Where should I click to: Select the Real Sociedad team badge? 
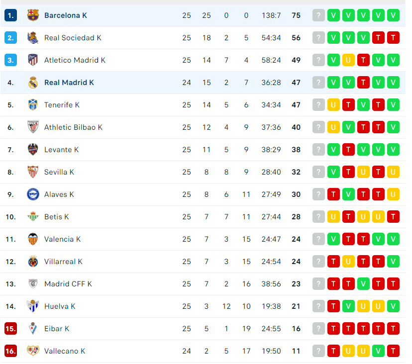pos(34,37)
